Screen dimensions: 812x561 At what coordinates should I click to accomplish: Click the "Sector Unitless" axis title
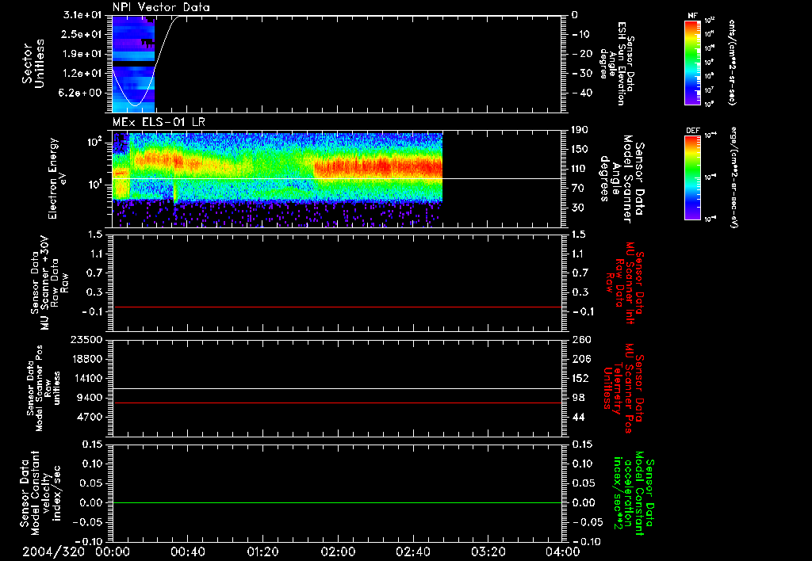point(33,63)
